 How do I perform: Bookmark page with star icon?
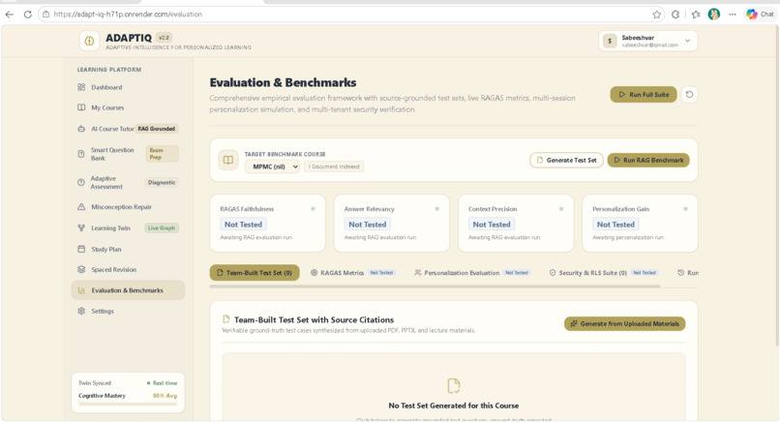[657, 15]
